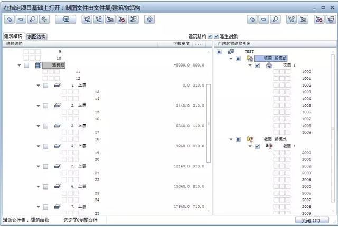The image size is (338, 227).
Task: Click the 关闭(C) button
Action: [312, 221]
